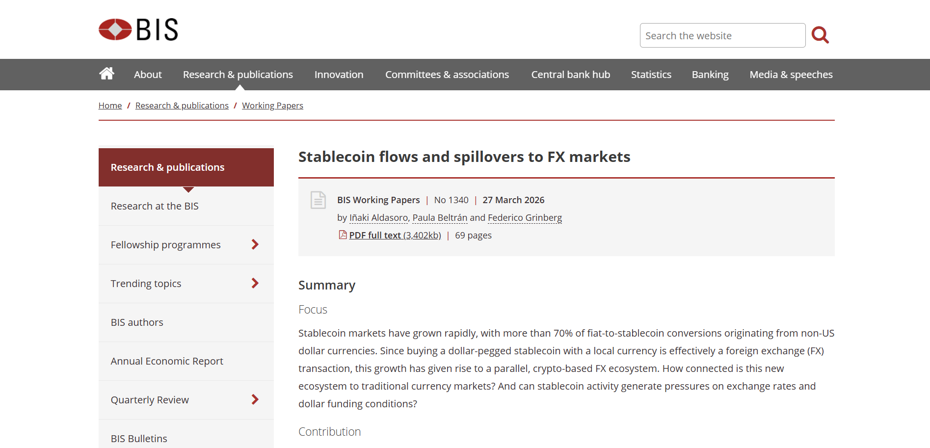Open the Media & speeches menu
Viewport: 930px width, 448px height.
tap(791, 74)
